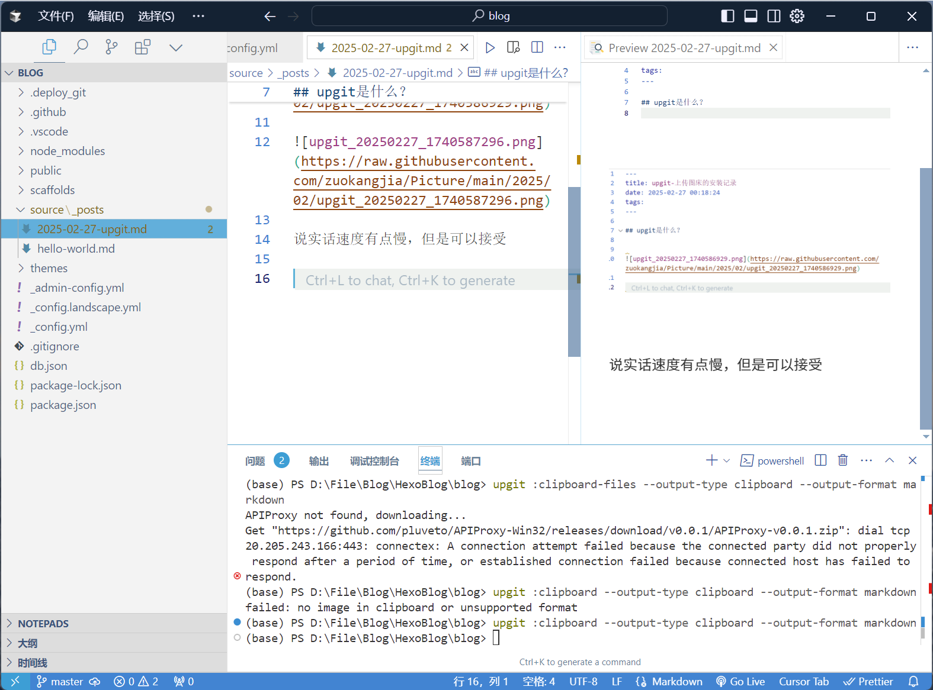Screen dimensions: 933x690
Task: Toggle the primary sidebar layout icon
Action: tap(727, 16)
